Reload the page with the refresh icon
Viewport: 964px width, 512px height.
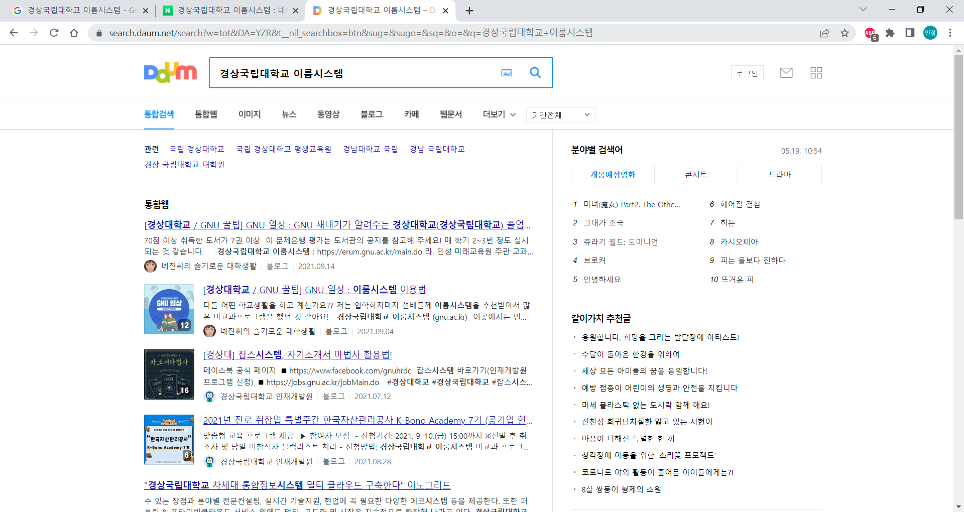pos(54,33)
